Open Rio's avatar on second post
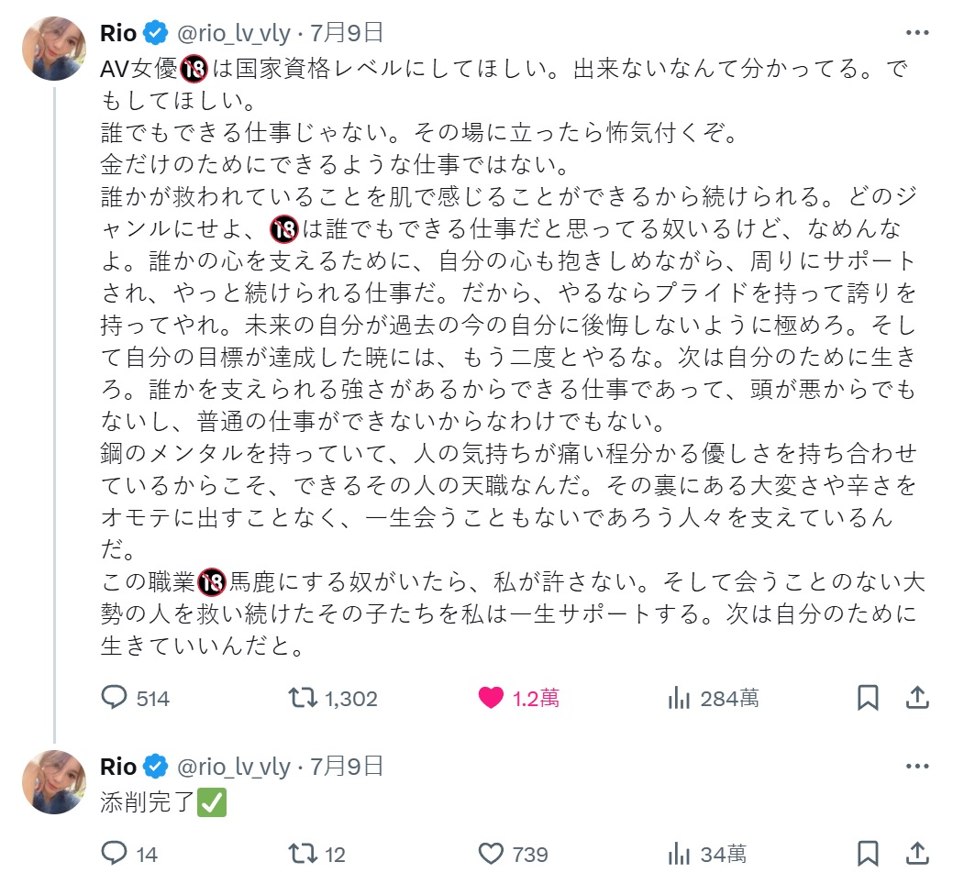The image size is (953, 884). [53, 781]
